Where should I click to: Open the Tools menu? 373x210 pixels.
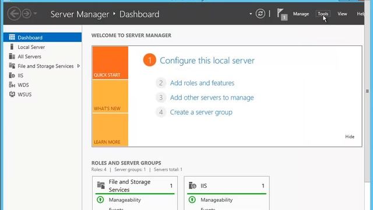323,14
